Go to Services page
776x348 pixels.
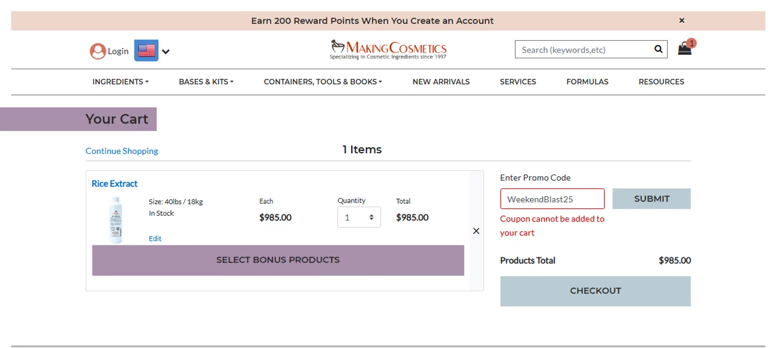518,82
